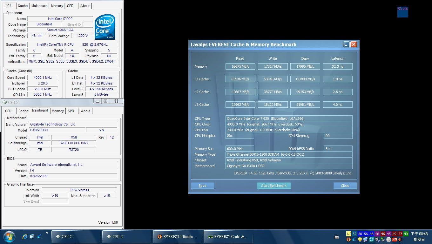Select SPD tab in processor CPU-Z window

pos(70,6)
